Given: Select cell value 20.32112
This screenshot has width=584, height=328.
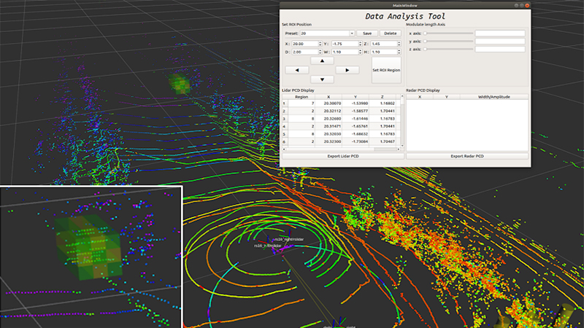Looking at the screenshot, I should (328, 112).
